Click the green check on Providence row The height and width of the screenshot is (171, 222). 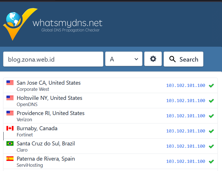tap(211, 116)
